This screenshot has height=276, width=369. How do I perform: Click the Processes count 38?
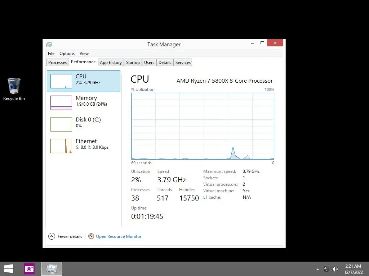(135, 198)
